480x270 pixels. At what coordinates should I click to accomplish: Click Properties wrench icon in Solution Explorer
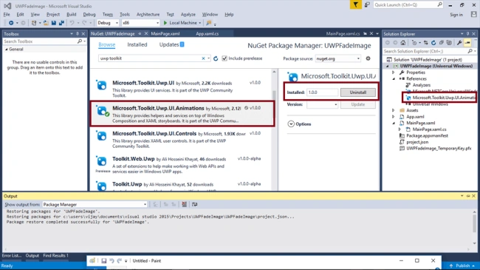click(x=459, y=43)
